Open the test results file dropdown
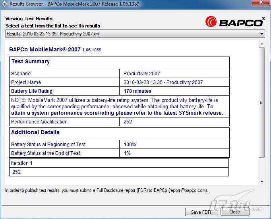Viewport: 271px width, 219px height. click(x=135, y=34)
